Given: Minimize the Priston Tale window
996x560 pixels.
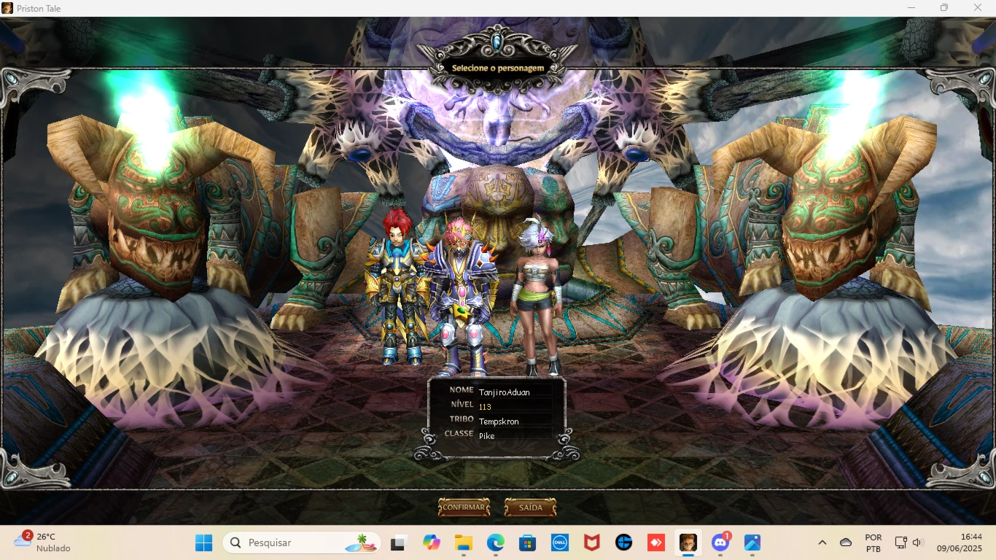Looking at the screenshot, I should point(911,8).
